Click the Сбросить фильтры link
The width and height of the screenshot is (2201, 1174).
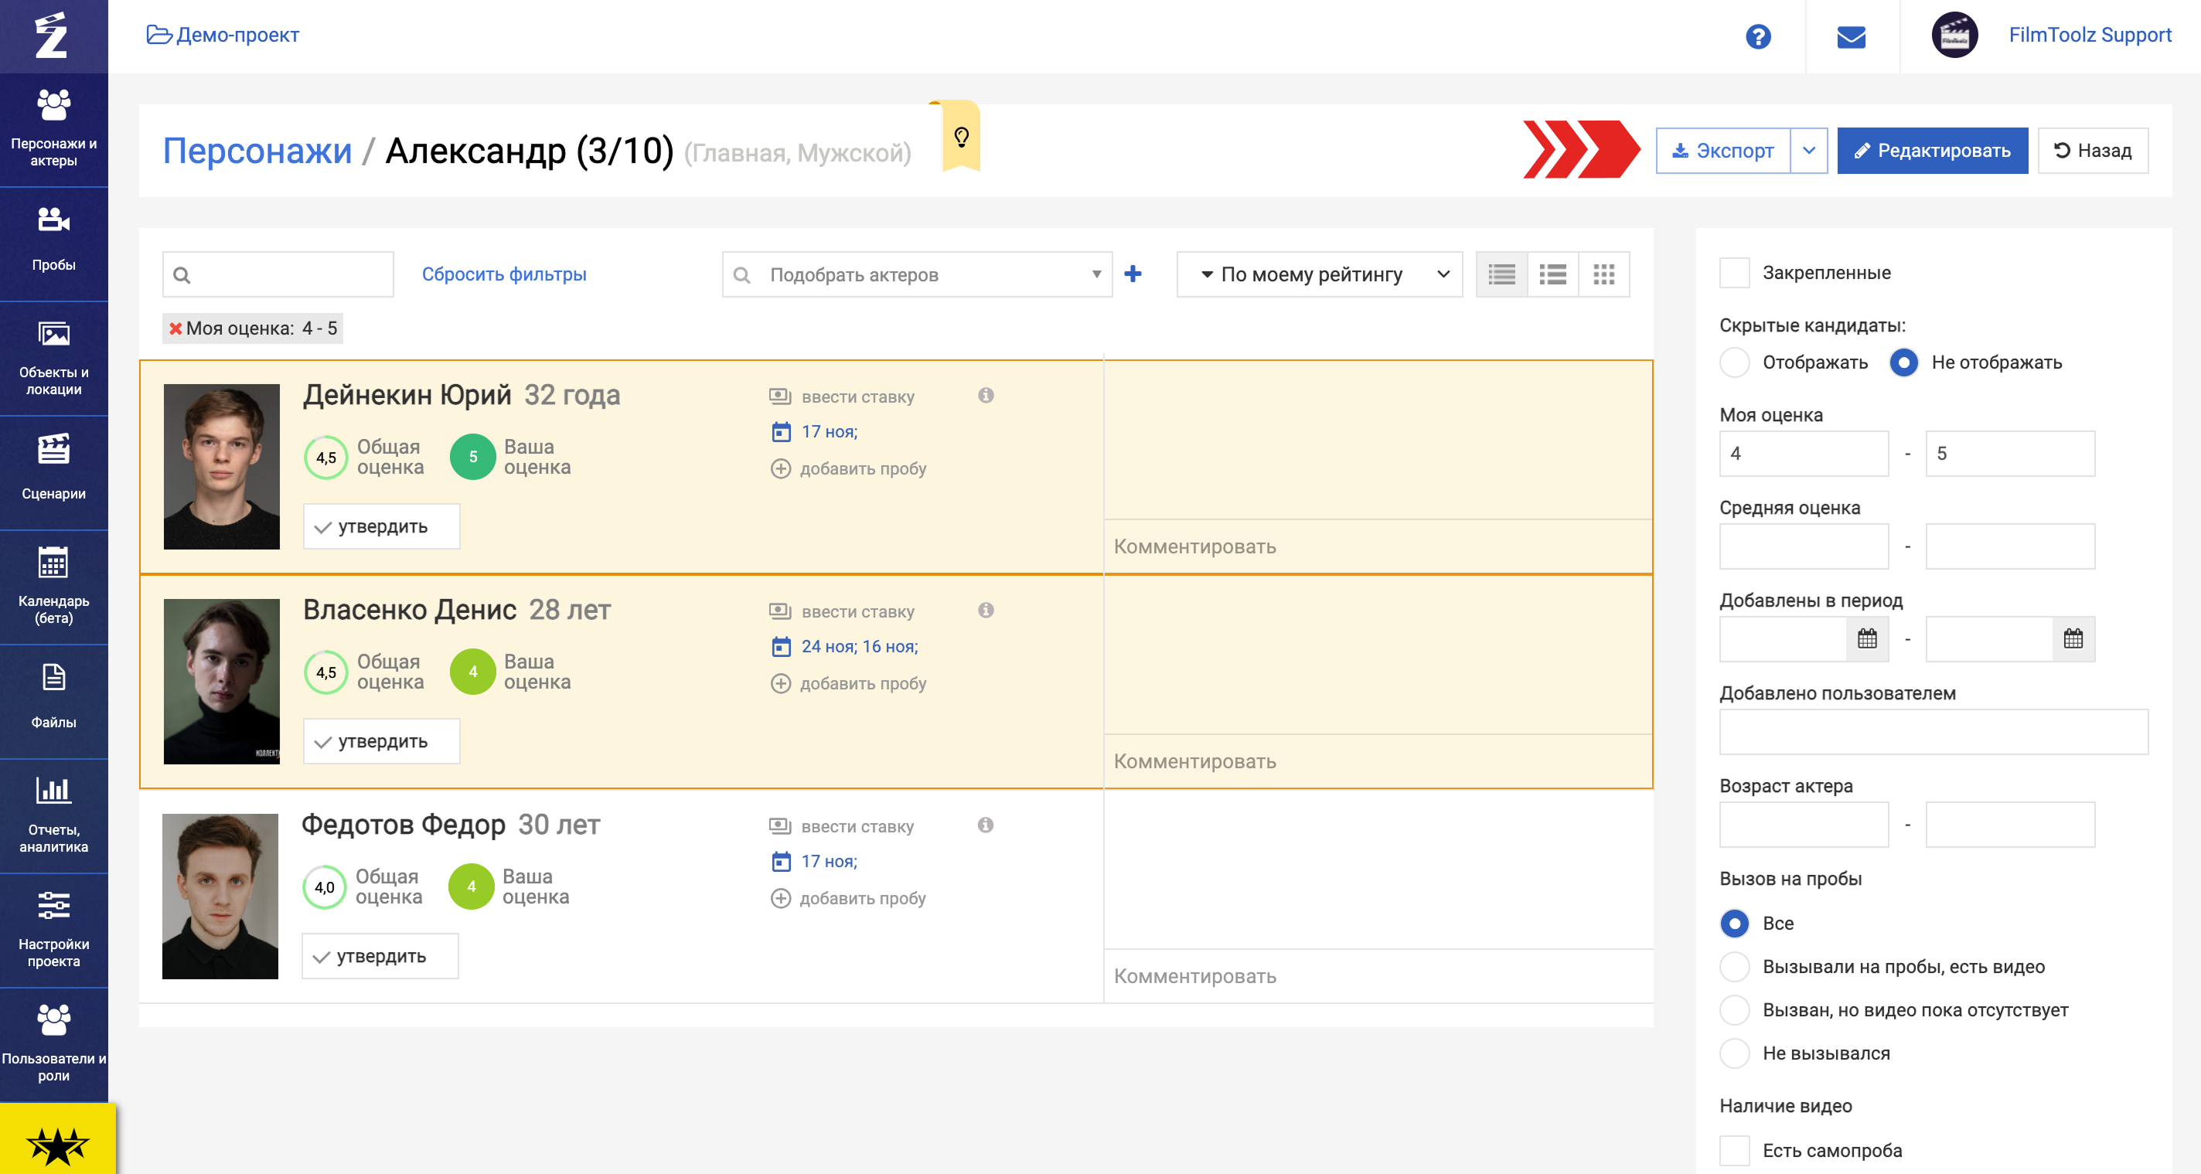504,274
